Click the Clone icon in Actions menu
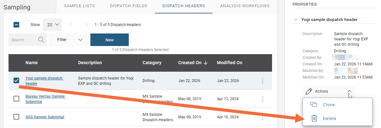Screen dimensions: 381x128 point(314,105)
